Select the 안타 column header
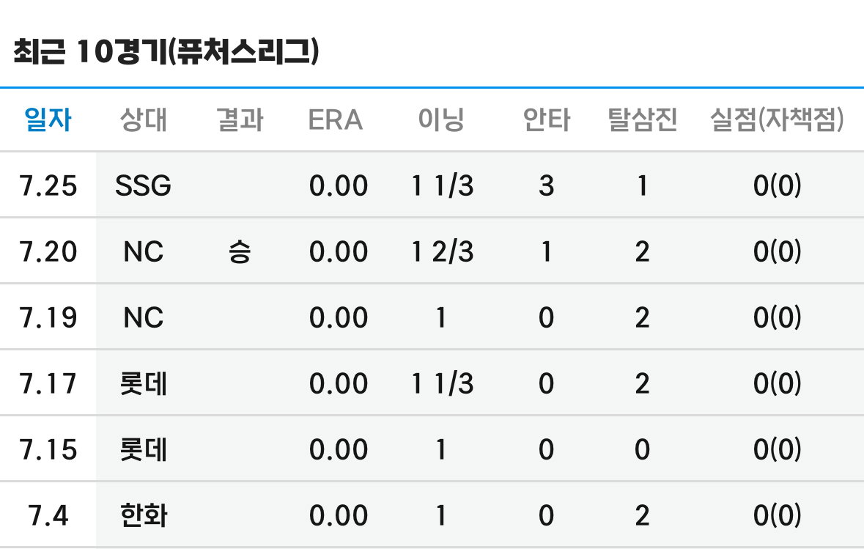The height and width of the screenshot is (549, 864). [x=546, y=119]
